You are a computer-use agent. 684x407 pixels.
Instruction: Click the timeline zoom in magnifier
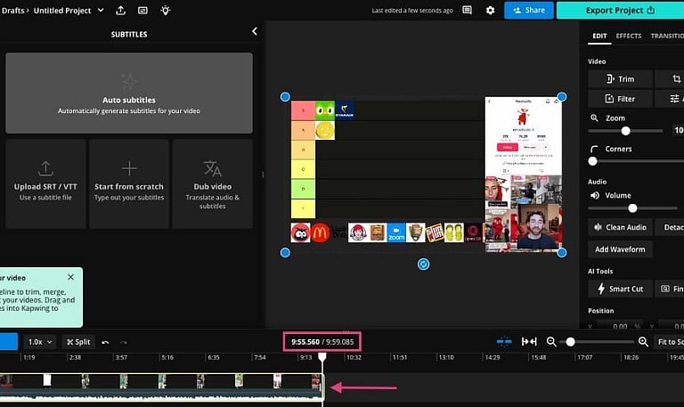click(x=643, y=342)
